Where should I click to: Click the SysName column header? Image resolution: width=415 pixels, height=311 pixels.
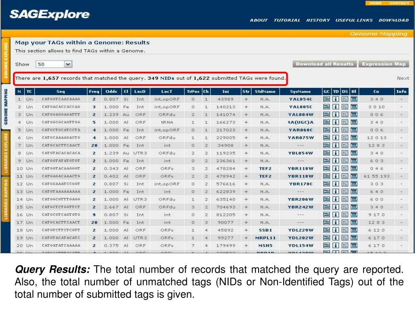[x=301, y=92]
